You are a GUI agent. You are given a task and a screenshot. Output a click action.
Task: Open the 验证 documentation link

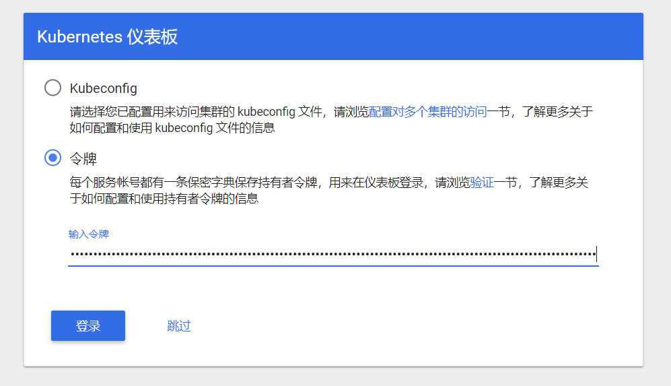482,183
